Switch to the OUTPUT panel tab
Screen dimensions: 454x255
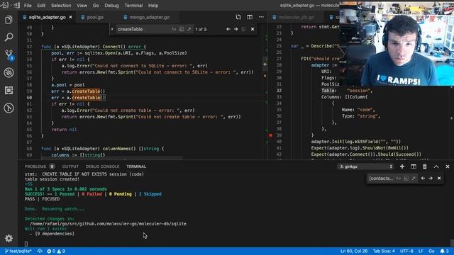tap(70, 166)
